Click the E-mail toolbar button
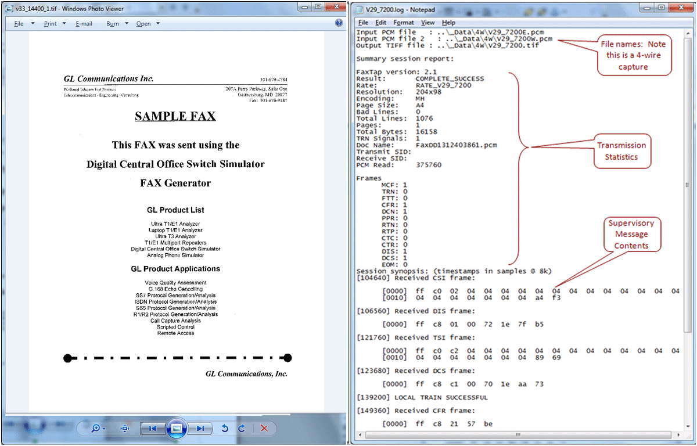Screen dimensions: 697x446 click(x=84, y=24)
